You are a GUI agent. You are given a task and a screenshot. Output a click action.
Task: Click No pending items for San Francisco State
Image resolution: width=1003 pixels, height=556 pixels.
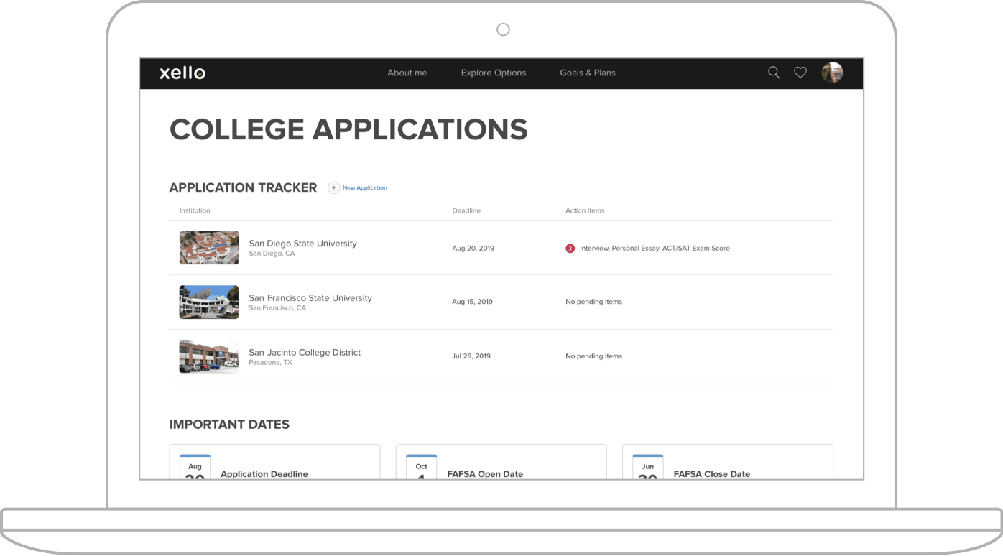tap(593, 302)
